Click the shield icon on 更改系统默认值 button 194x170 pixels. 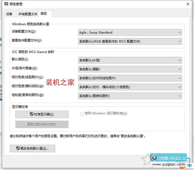pos(18,148)
